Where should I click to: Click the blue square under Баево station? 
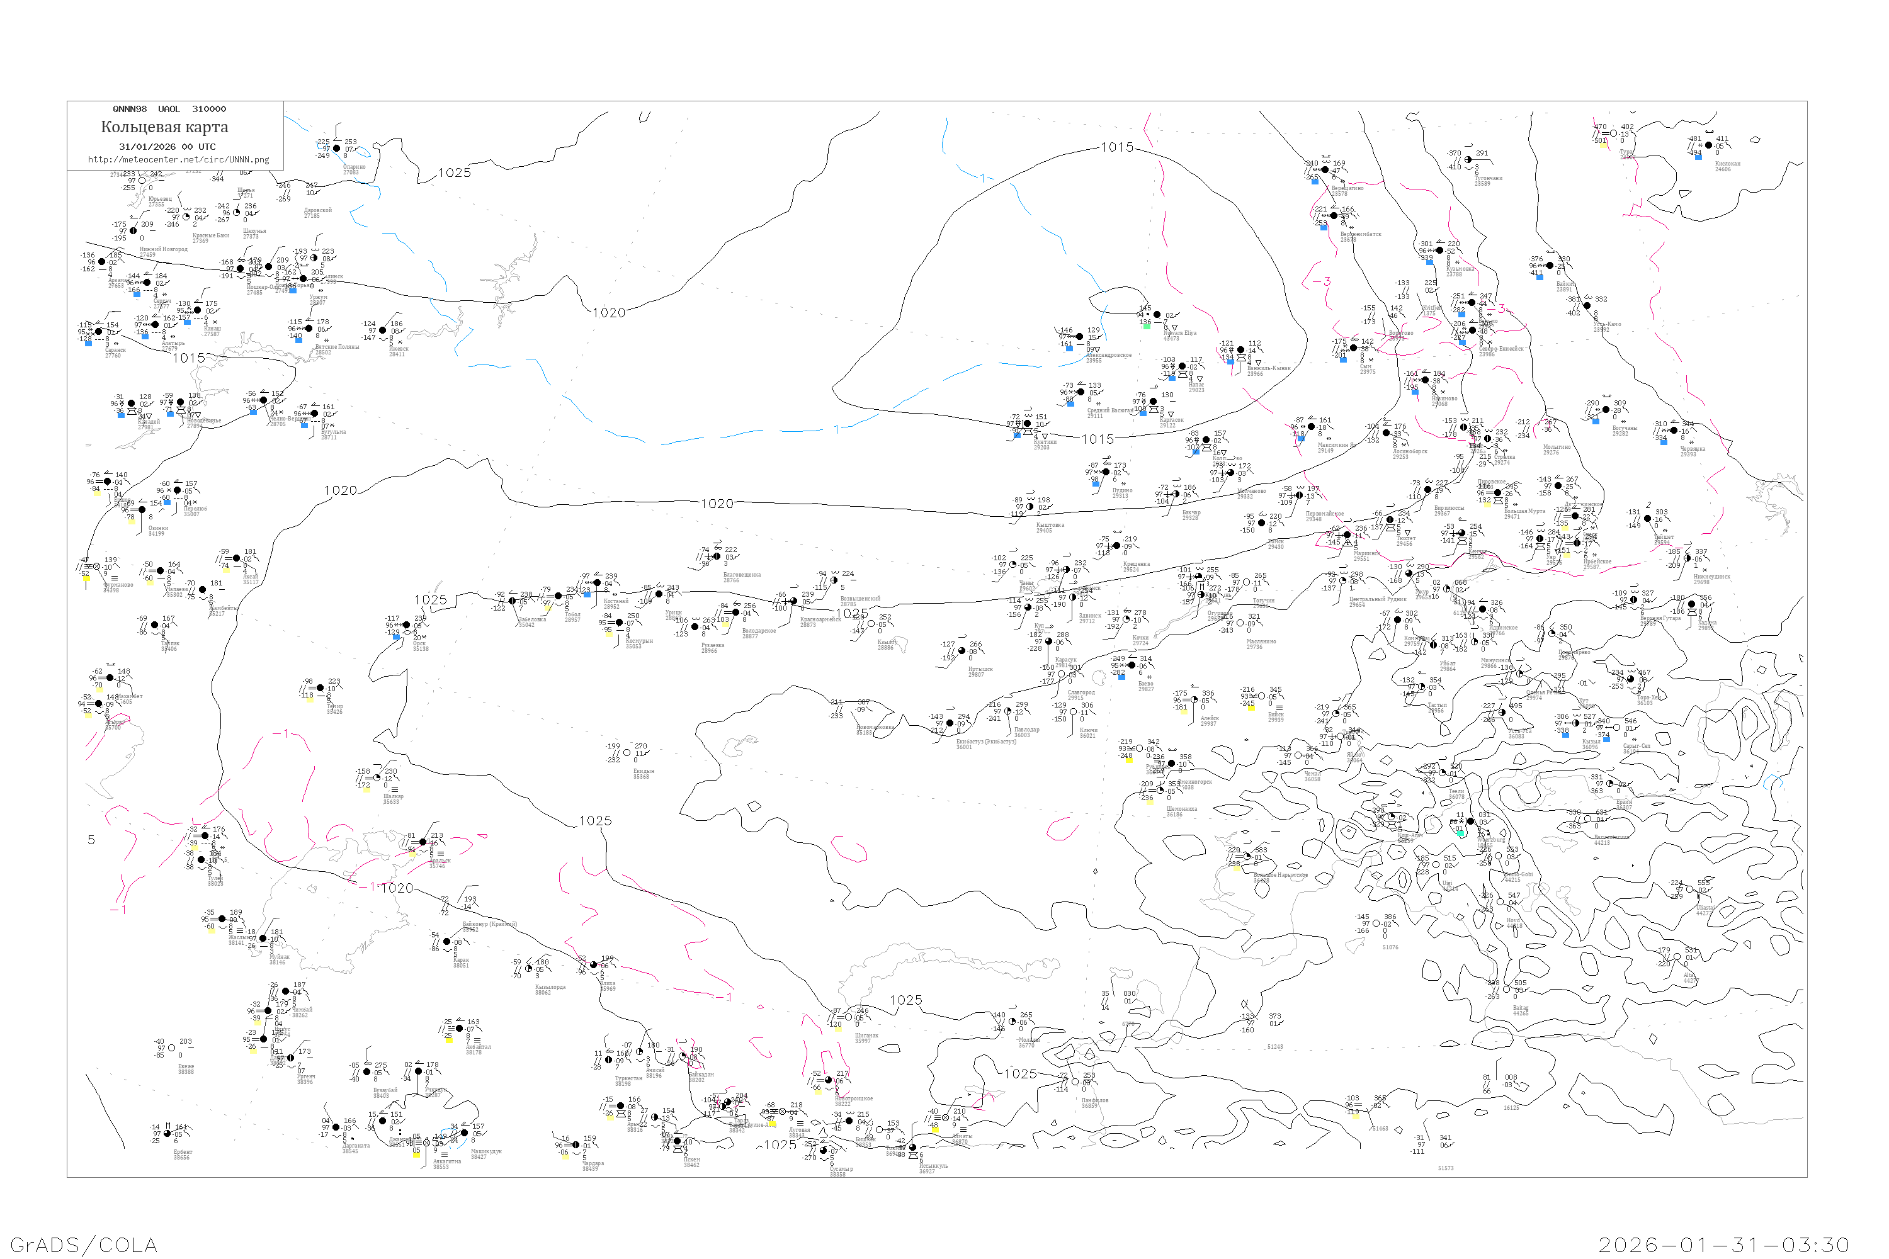[1121, 677]
